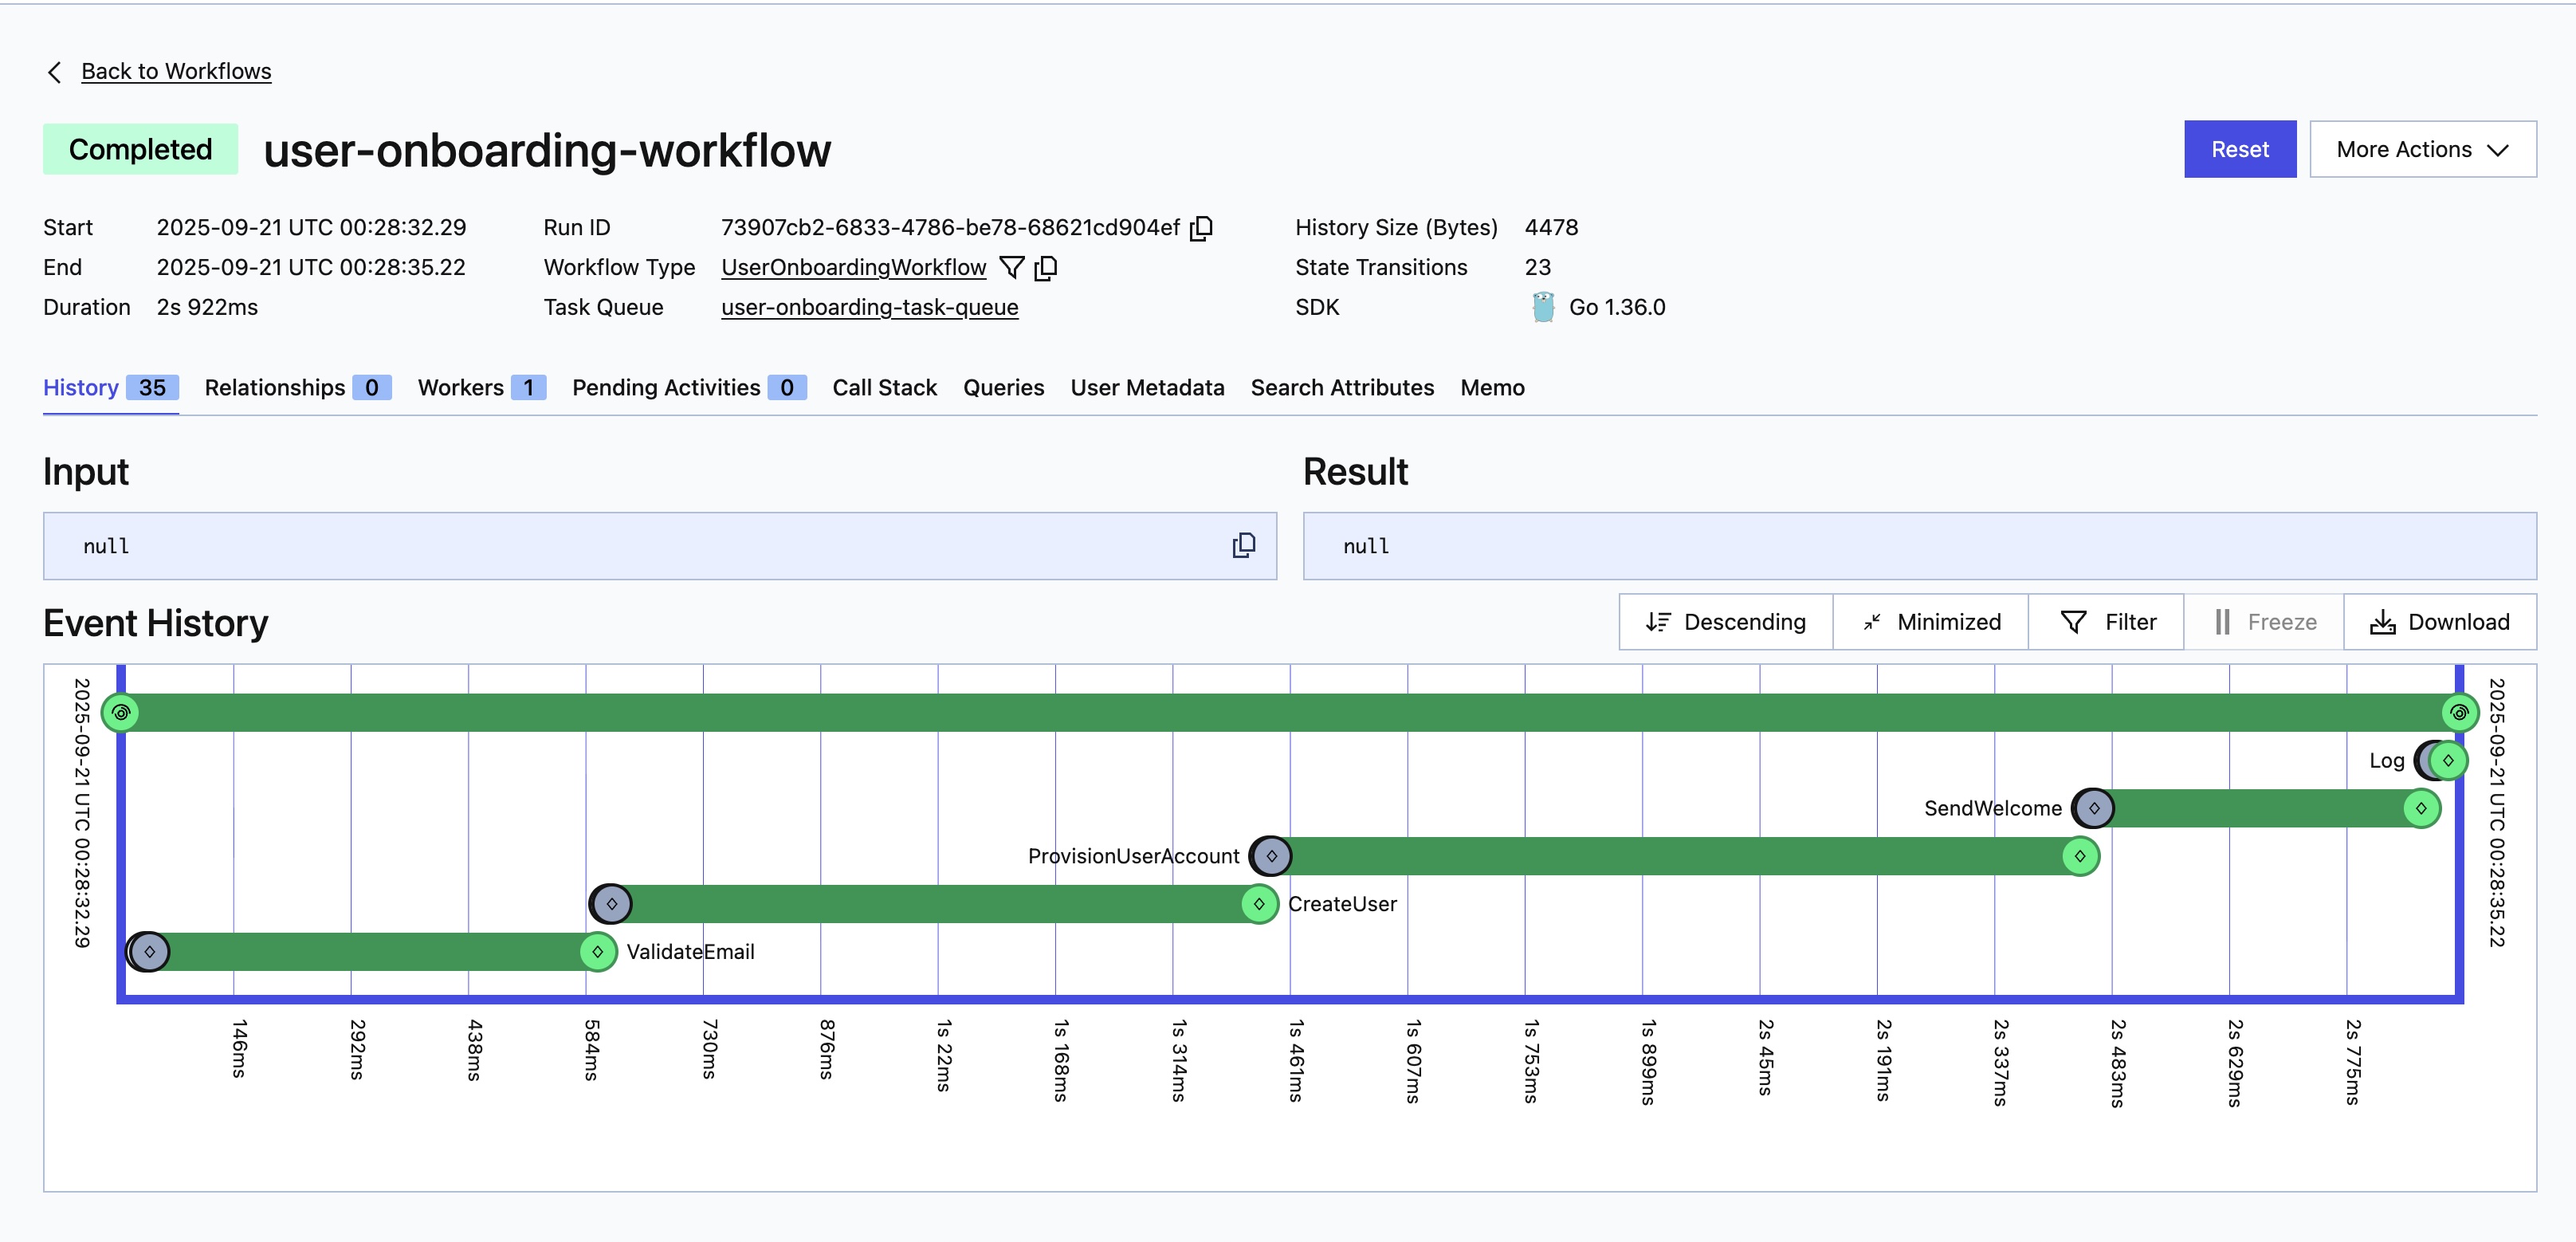The width and height of the screenshot is (2576, 1242).
Task: Click the 2s 775ms axis tick label
Action: point(2352,1062)
